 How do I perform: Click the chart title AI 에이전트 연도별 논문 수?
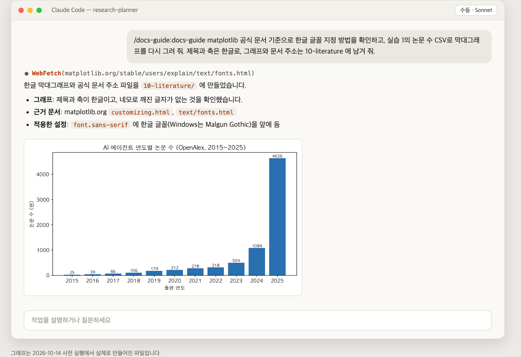point(174,147)
